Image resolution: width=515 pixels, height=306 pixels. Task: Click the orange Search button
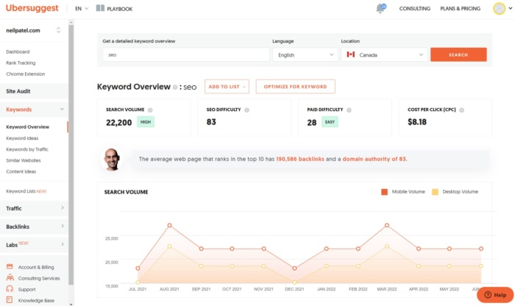(458, 54)
